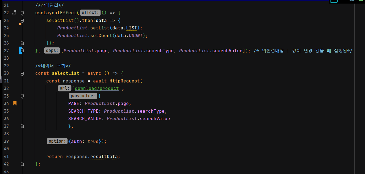Click line number 21 in the gutter
Image resolution: width=365 pixels, height=174 pixels.
pos(6,5)
